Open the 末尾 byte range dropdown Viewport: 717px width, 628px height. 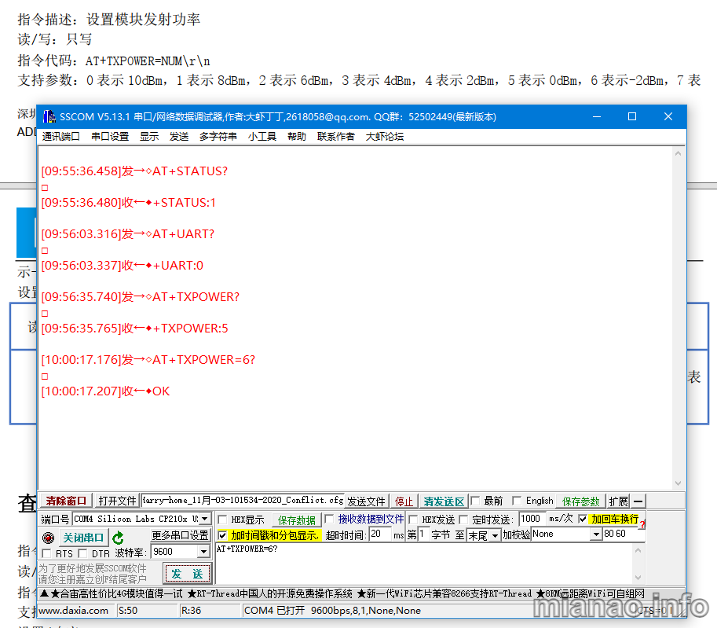495,535
